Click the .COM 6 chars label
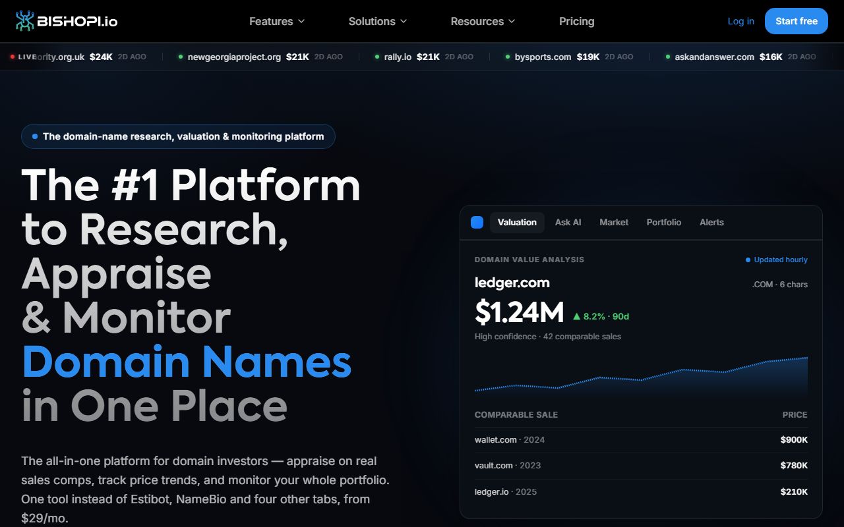Viewport: 844px width, 527px height. click(780, 285)
